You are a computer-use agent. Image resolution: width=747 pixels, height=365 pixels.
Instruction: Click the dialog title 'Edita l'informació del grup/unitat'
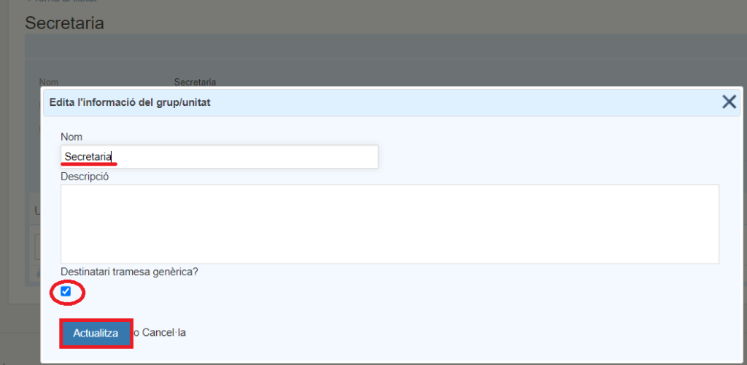pyautogui.click(x=131, y=102)
